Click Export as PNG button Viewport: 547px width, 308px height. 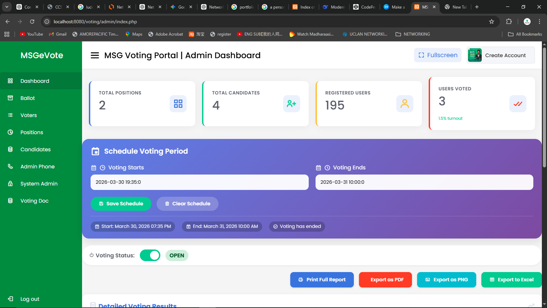tap(446, 280)
